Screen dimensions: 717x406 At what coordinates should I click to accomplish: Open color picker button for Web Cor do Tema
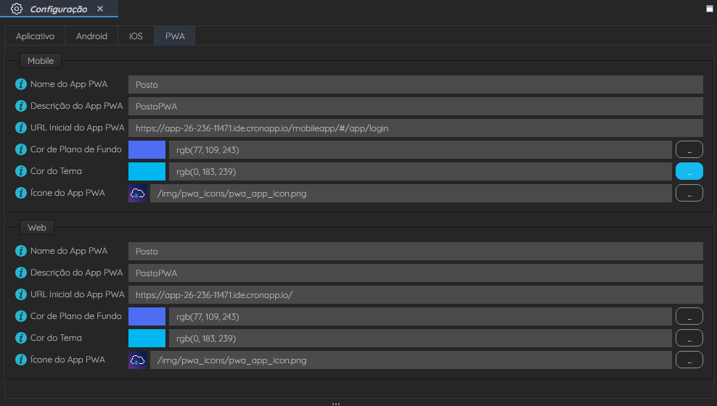[689, 338]
